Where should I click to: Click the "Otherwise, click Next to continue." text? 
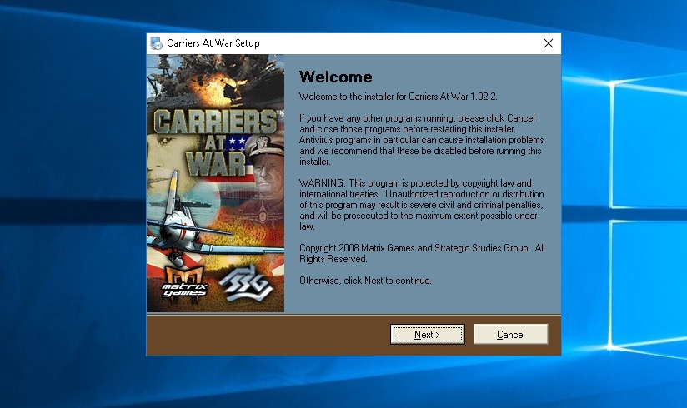pyautogui.click(x=365, y=281)
